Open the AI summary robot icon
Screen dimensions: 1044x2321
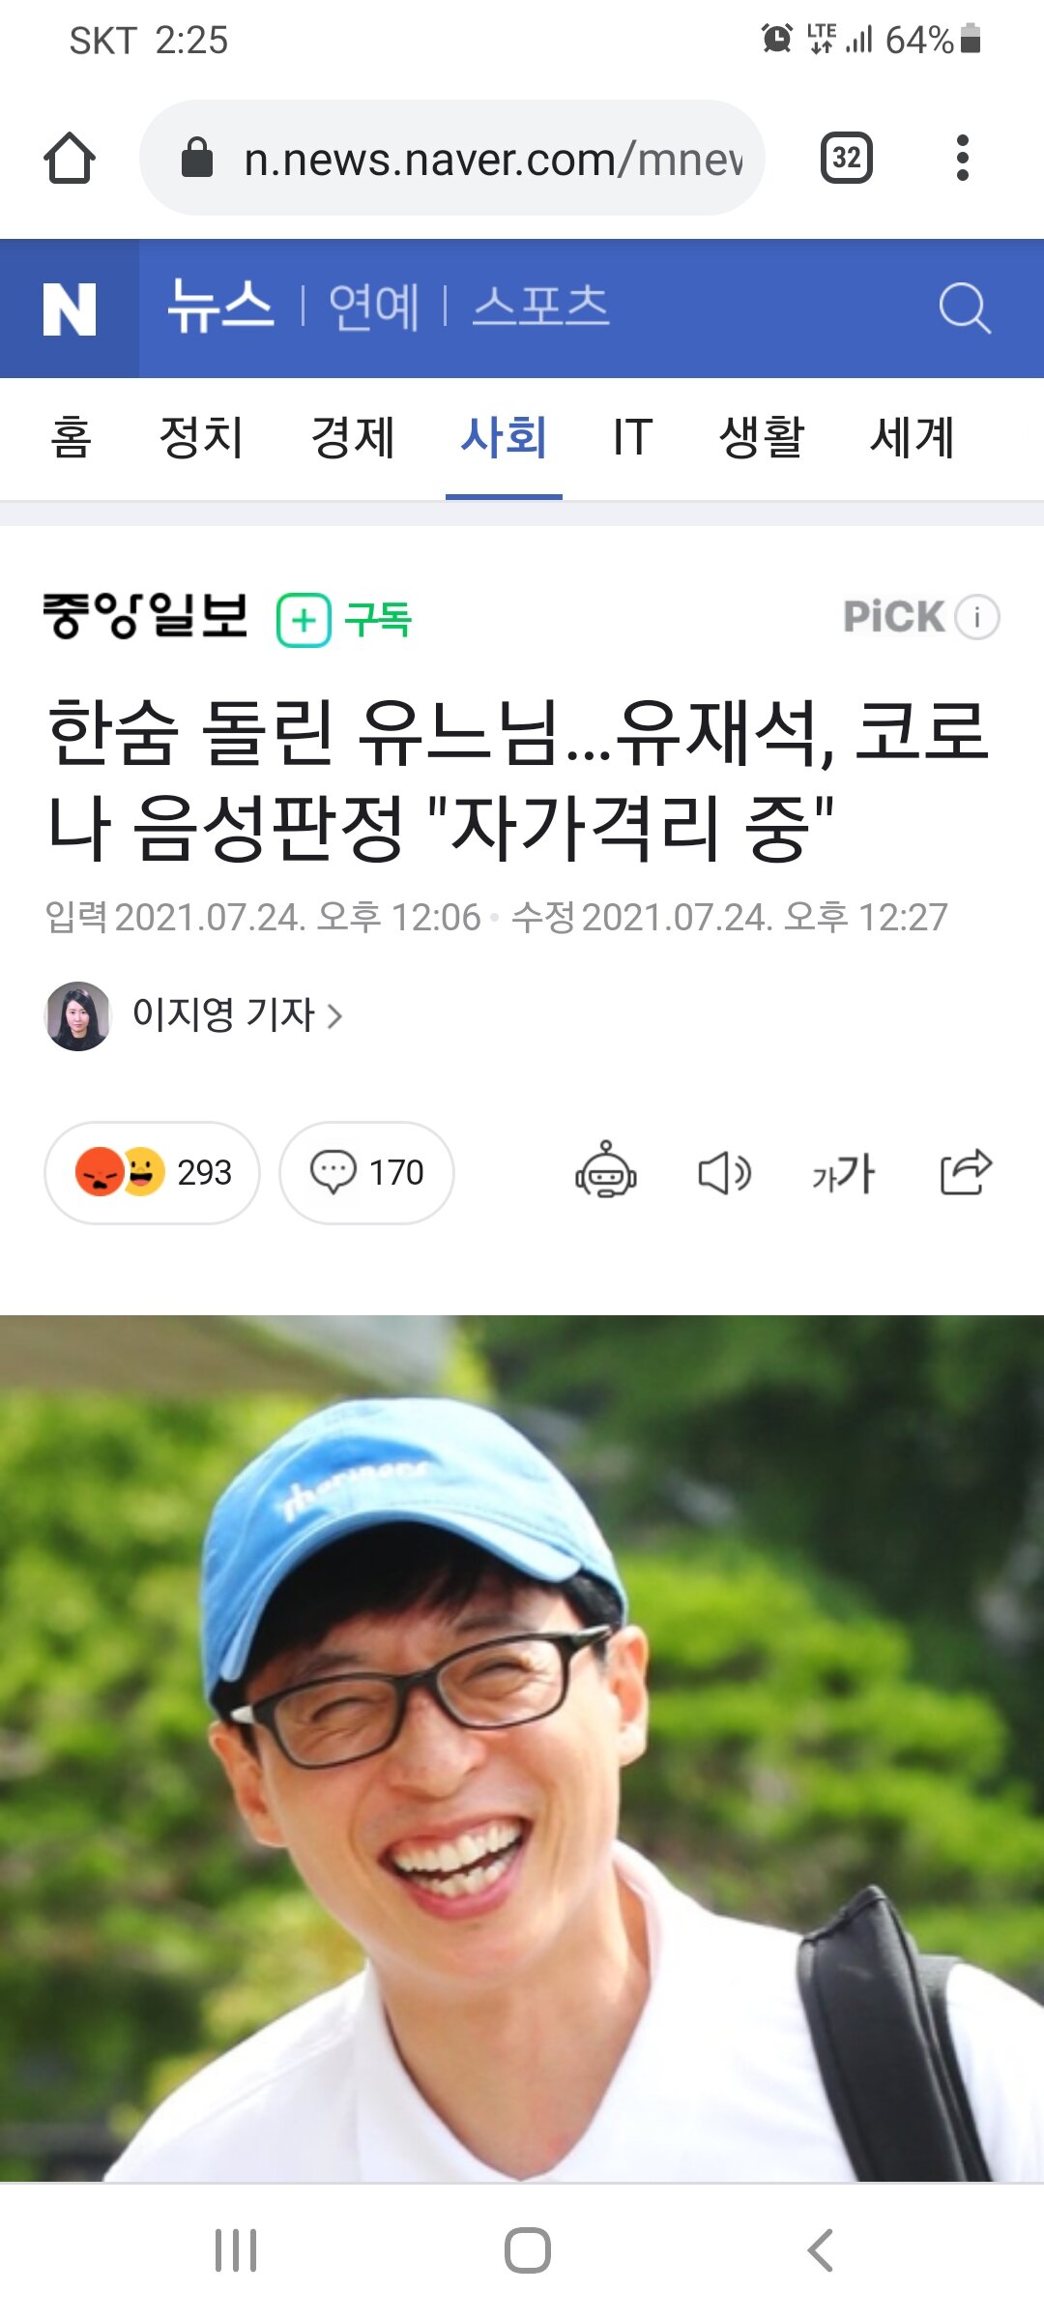(x=606, y=1171)
